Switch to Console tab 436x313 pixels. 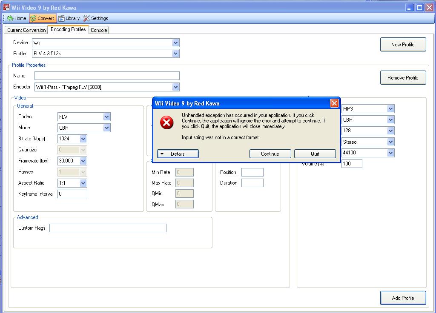click(x=99, y=30)
